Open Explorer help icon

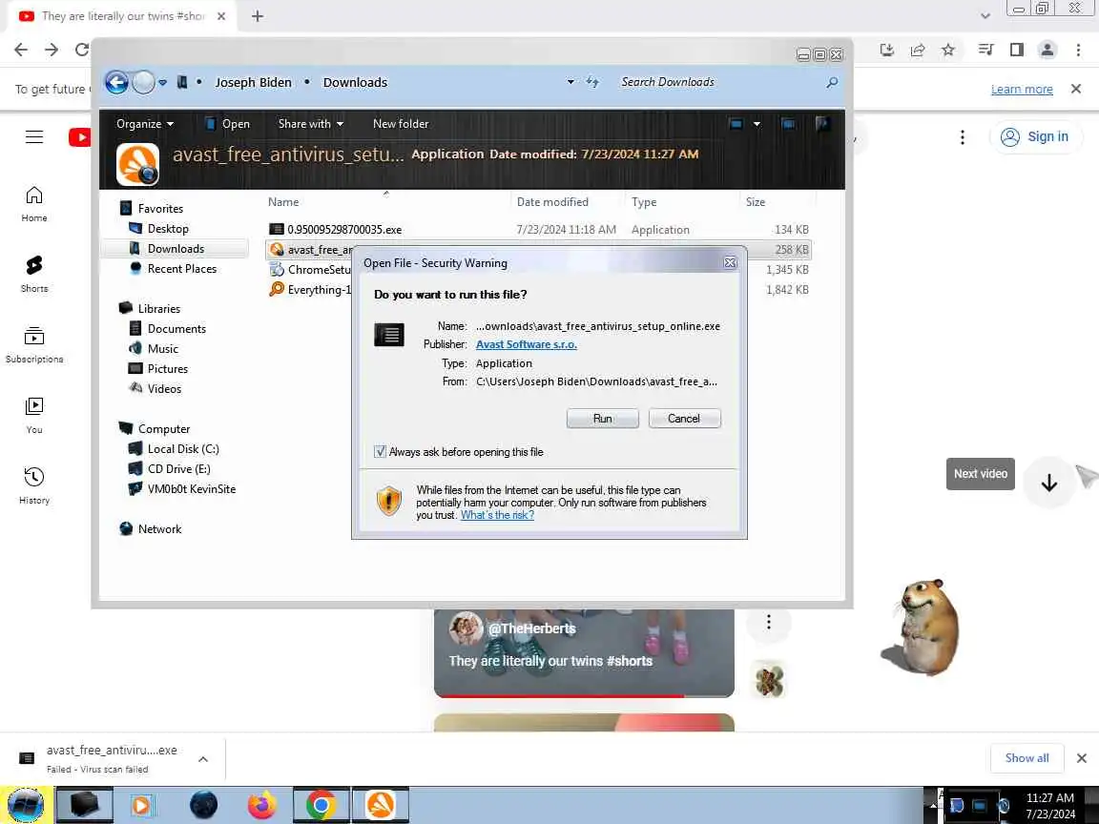[822, 124]
